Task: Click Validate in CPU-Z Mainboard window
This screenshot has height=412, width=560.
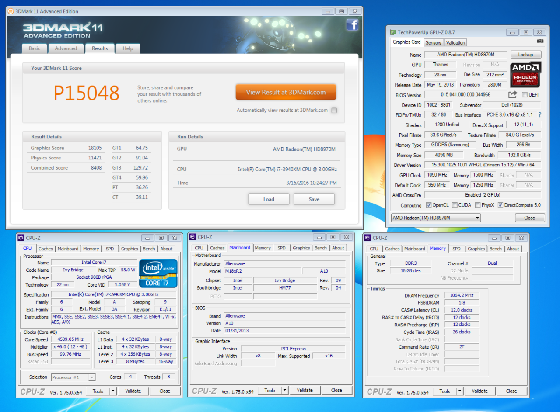Action: coord(304,390)
